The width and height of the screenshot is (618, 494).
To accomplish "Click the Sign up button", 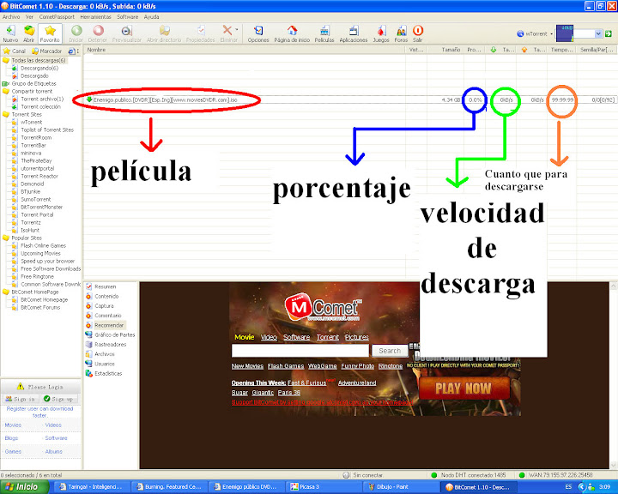I will click(58, 399).
